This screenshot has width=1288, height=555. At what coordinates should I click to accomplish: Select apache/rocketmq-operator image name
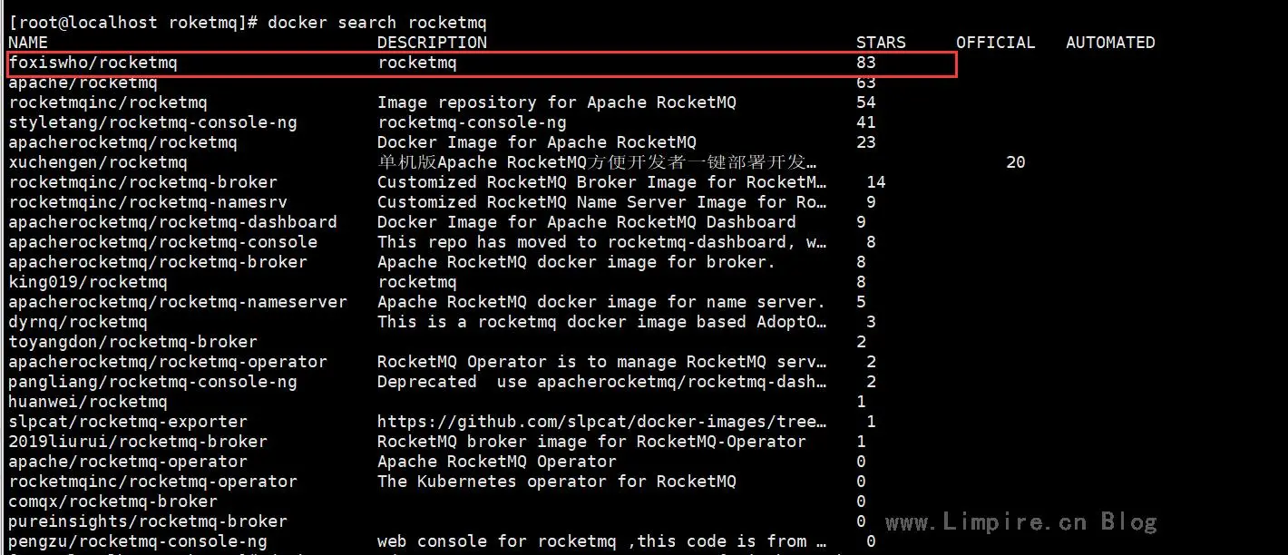[x=128, y=462]
